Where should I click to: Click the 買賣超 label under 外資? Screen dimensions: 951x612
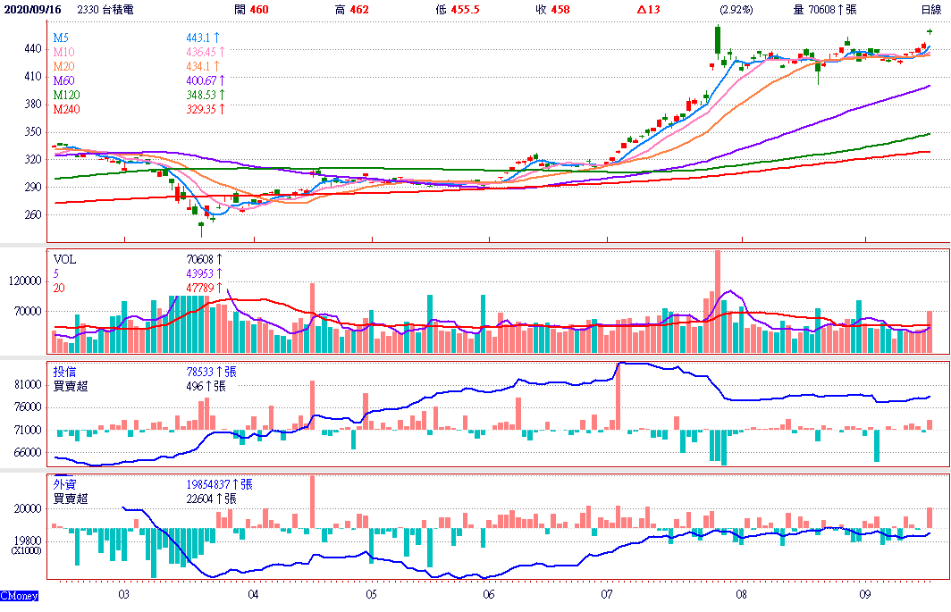click(71, 499)
